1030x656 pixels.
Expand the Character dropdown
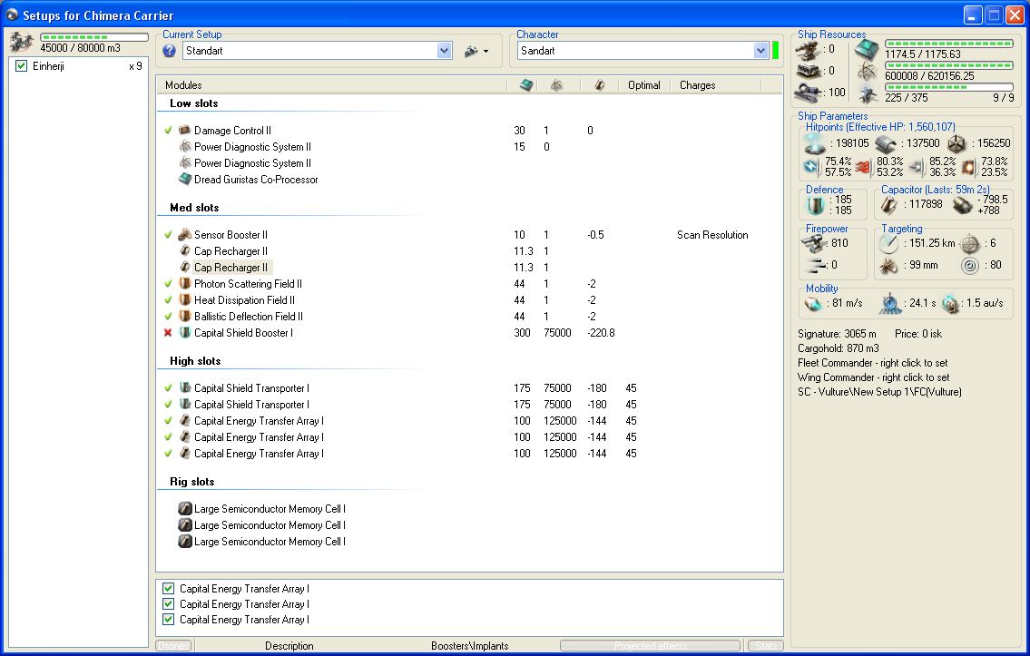click(x=760, y=51)
